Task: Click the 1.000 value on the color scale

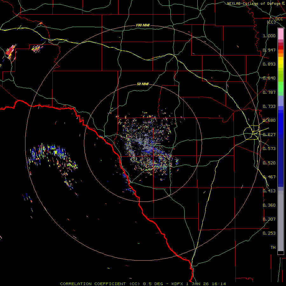Action: coord(269,36)
